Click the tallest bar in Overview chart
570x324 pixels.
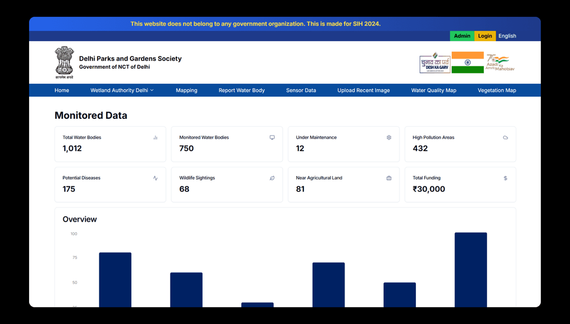pyautogui.click(x=470, y=269)
